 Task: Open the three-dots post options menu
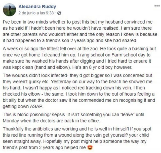point(155,6)
